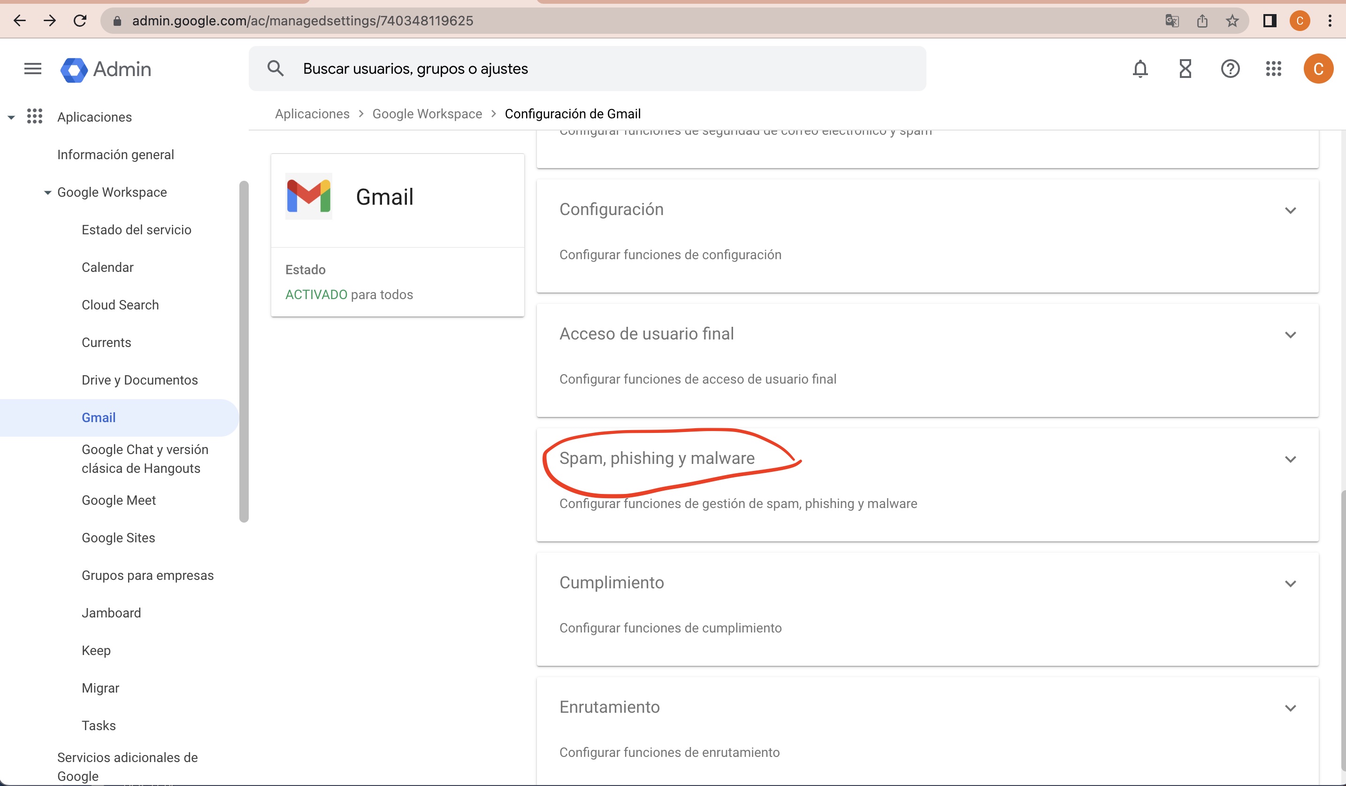Toggle the browser side panel icon
Image resolution: width=1346 pixels, height=786 pixels.
click(x=1270, y=21)
